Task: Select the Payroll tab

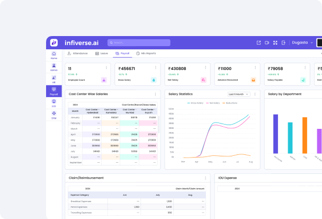Action: pyautogui.click(x=122, y=54)
